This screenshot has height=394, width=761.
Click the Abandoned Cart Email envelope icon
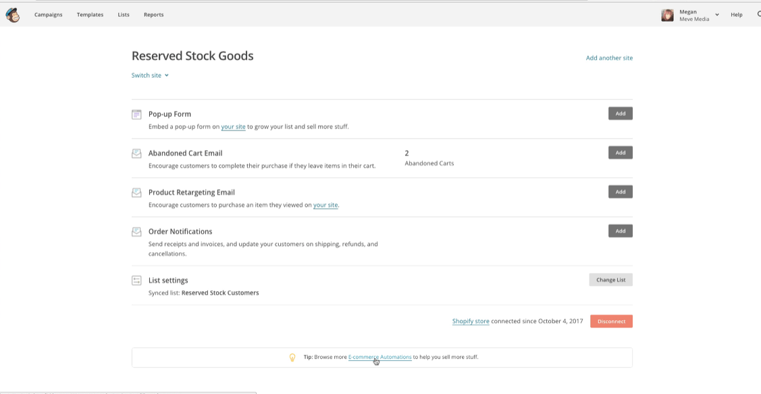click(x=136, y=153)
